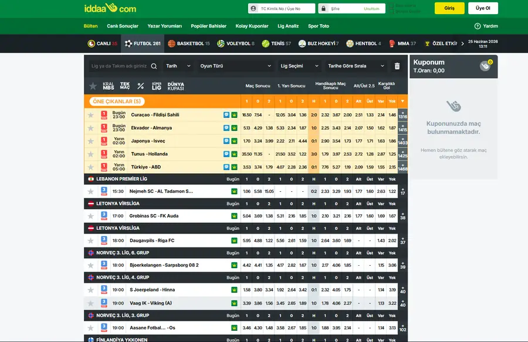Viewport: 528px width, 342px height.
Task: Click the yellow Giriş login button
Action: point(449,8)
